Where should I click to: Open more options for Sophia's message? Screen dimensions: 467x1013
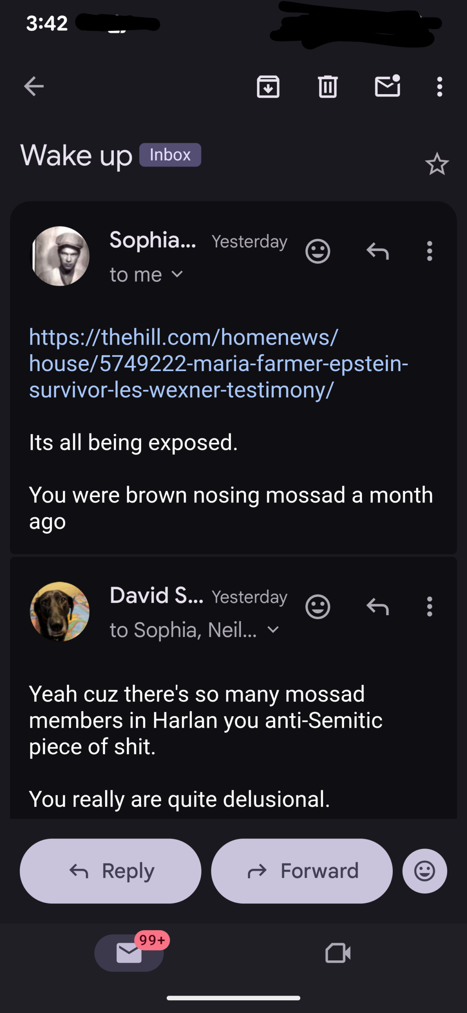[x=429, y=251]
